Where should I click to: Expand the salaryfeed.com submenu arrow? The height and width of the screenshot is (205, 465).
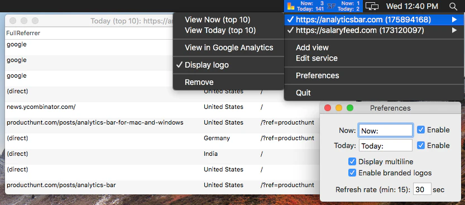coord(454,30)
